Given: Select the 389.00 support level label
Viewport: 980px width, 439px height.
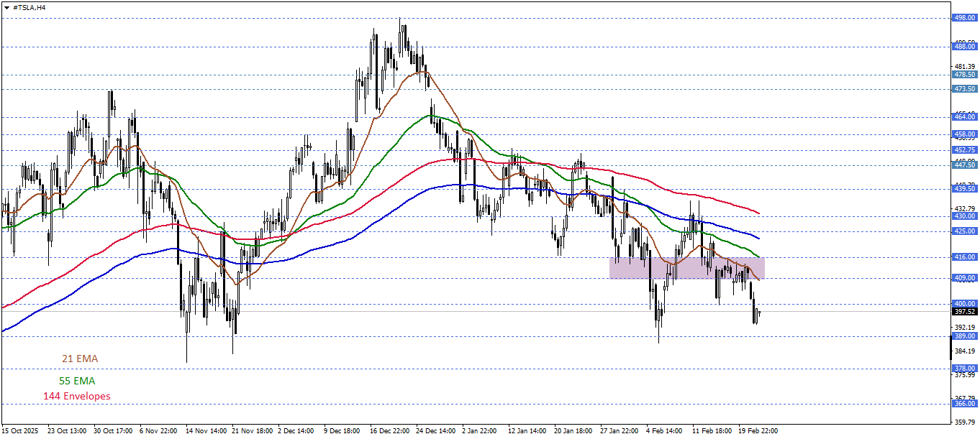Looking at the screenshot, I should [964, 336].
